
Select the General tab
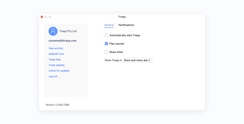[x=109, y=25]
